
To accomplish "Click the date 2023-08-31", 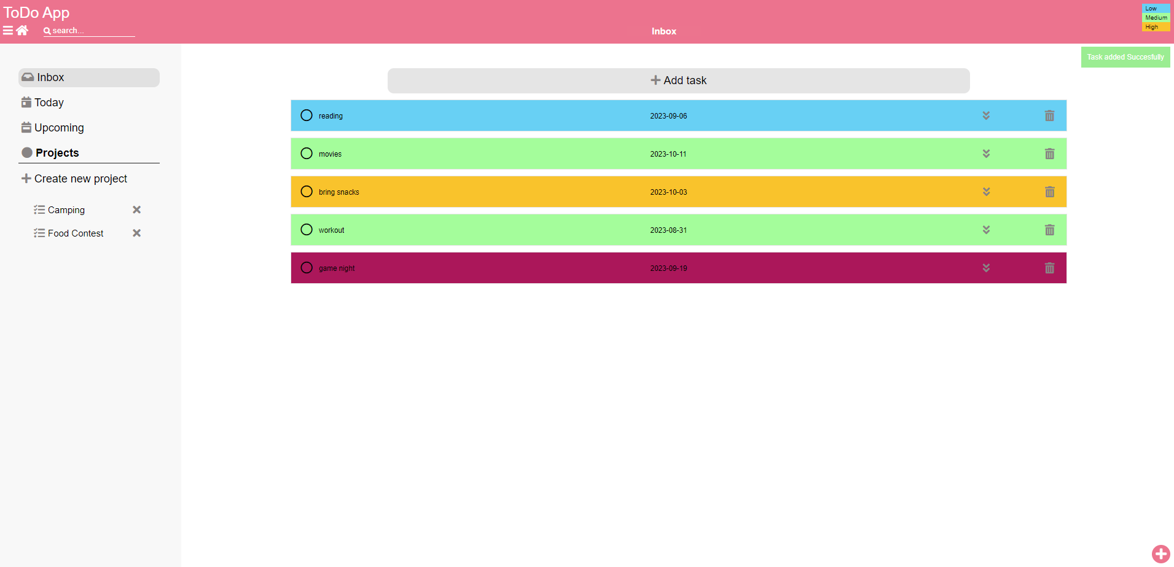I will 668,230.
